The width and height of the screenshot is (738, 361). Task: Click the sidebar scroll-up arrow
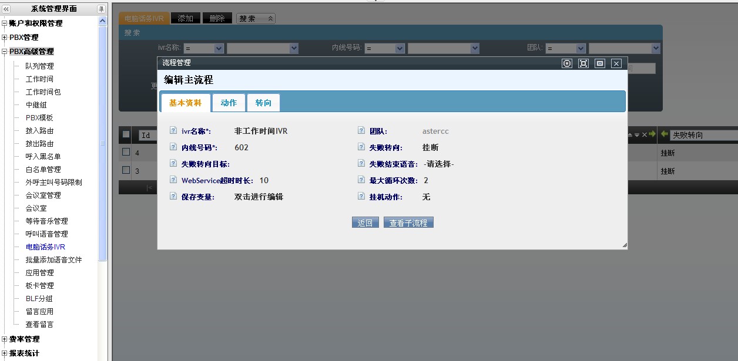click(103, 21)
